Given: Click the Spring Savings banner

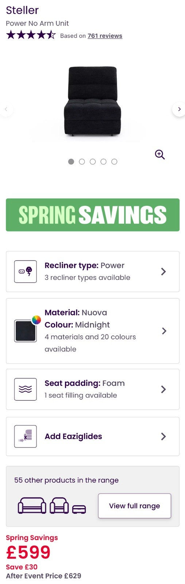Looking at the screenshot, I should (x=93, y=215).
